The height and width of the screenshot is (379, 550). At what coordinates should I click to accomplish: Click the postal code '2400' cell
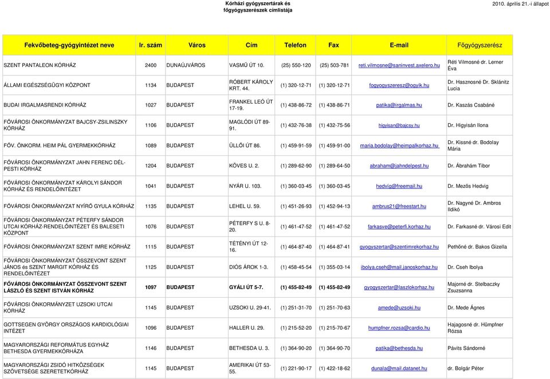151,65
